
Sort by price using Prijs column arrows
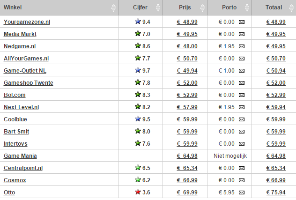(x=202, y=7)
